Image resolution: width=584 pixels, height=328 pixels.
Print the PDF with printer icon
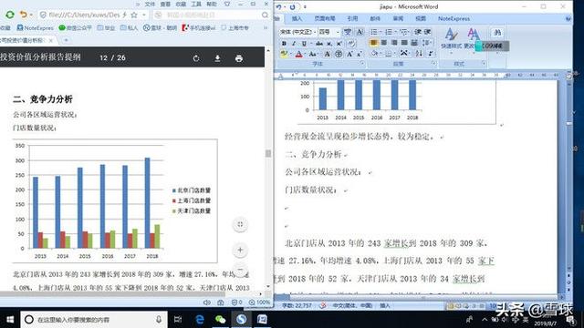[239, 58]
